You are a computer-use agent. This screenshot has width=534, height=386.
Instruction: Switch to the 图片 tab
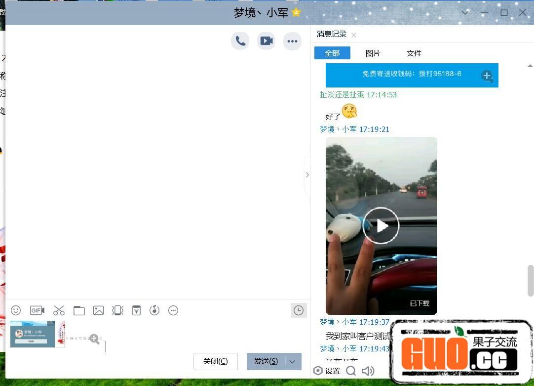pyautogui.click(x=373, y=53)
